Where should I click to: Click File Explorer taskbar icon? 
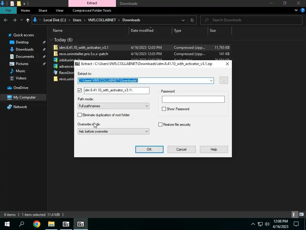coord(51,224)
